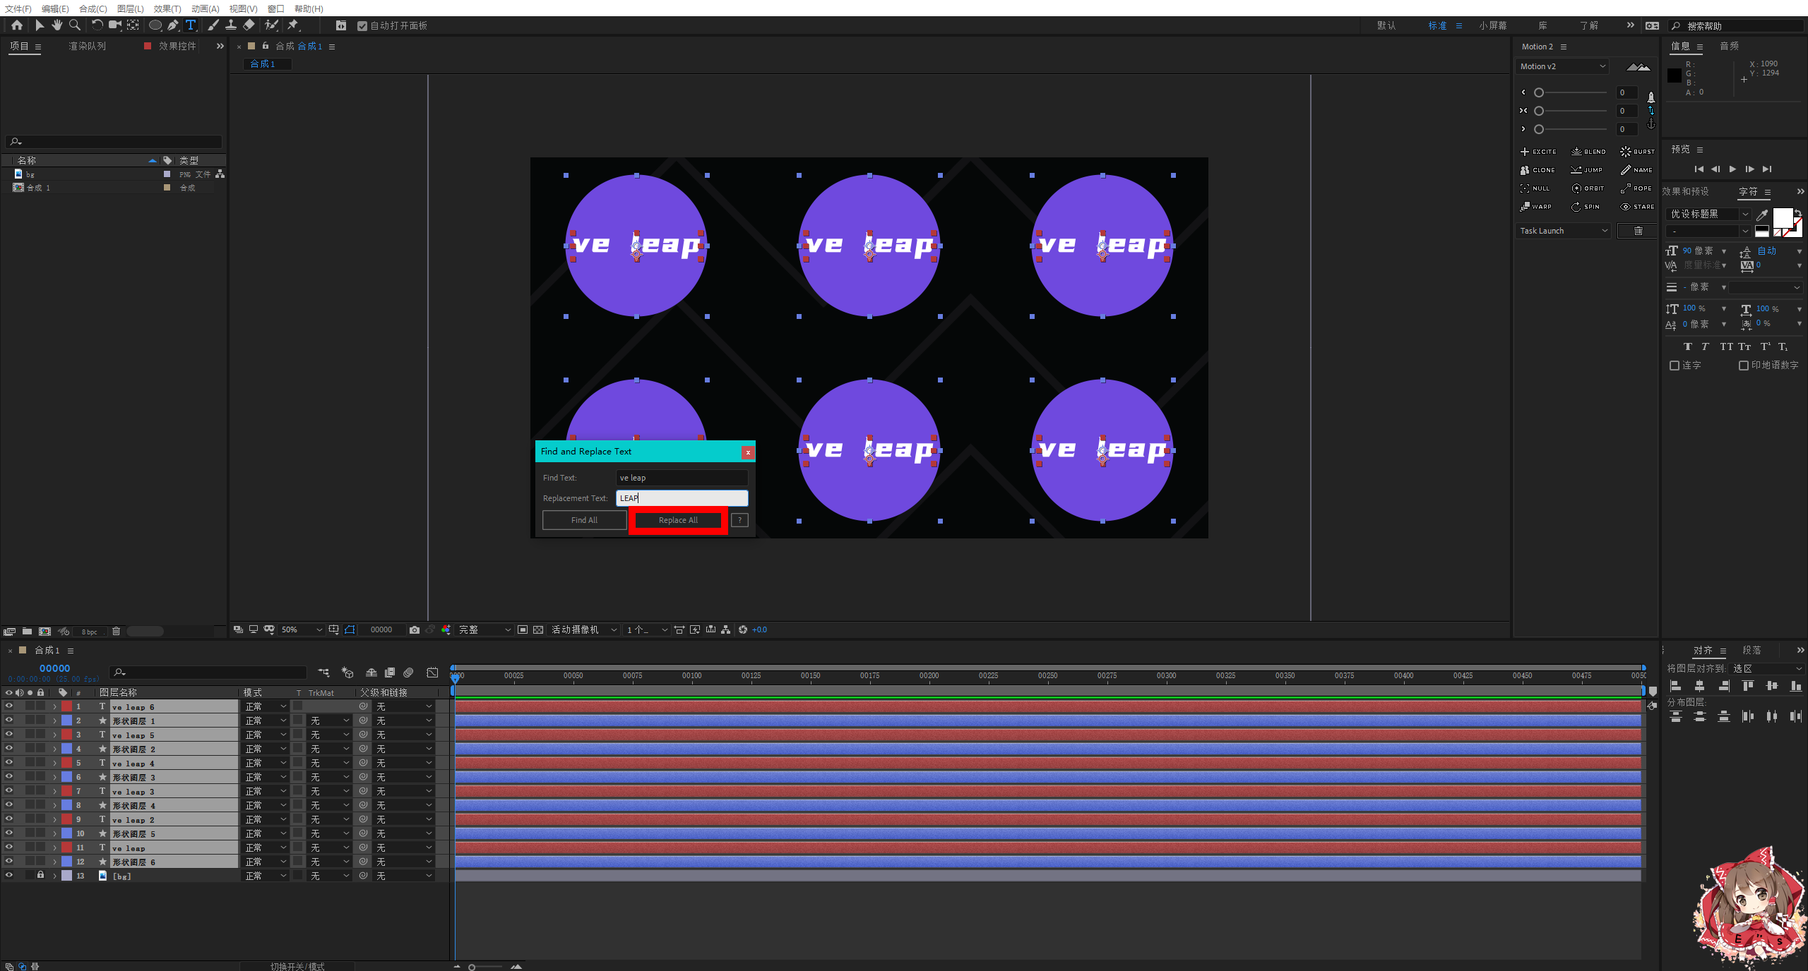Image resolution: width=1808 pixels, height=971 pixels.
Task: Click the ? help button in dialog
Action: click(739, 520)
